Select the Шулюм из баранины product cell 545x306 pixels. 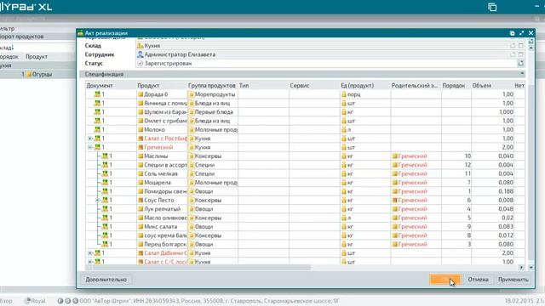162,112
